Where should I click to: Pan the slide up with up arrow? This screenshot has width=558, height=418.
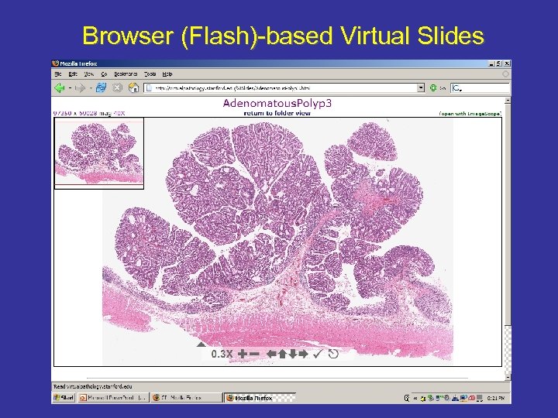(x=282, y=354)
